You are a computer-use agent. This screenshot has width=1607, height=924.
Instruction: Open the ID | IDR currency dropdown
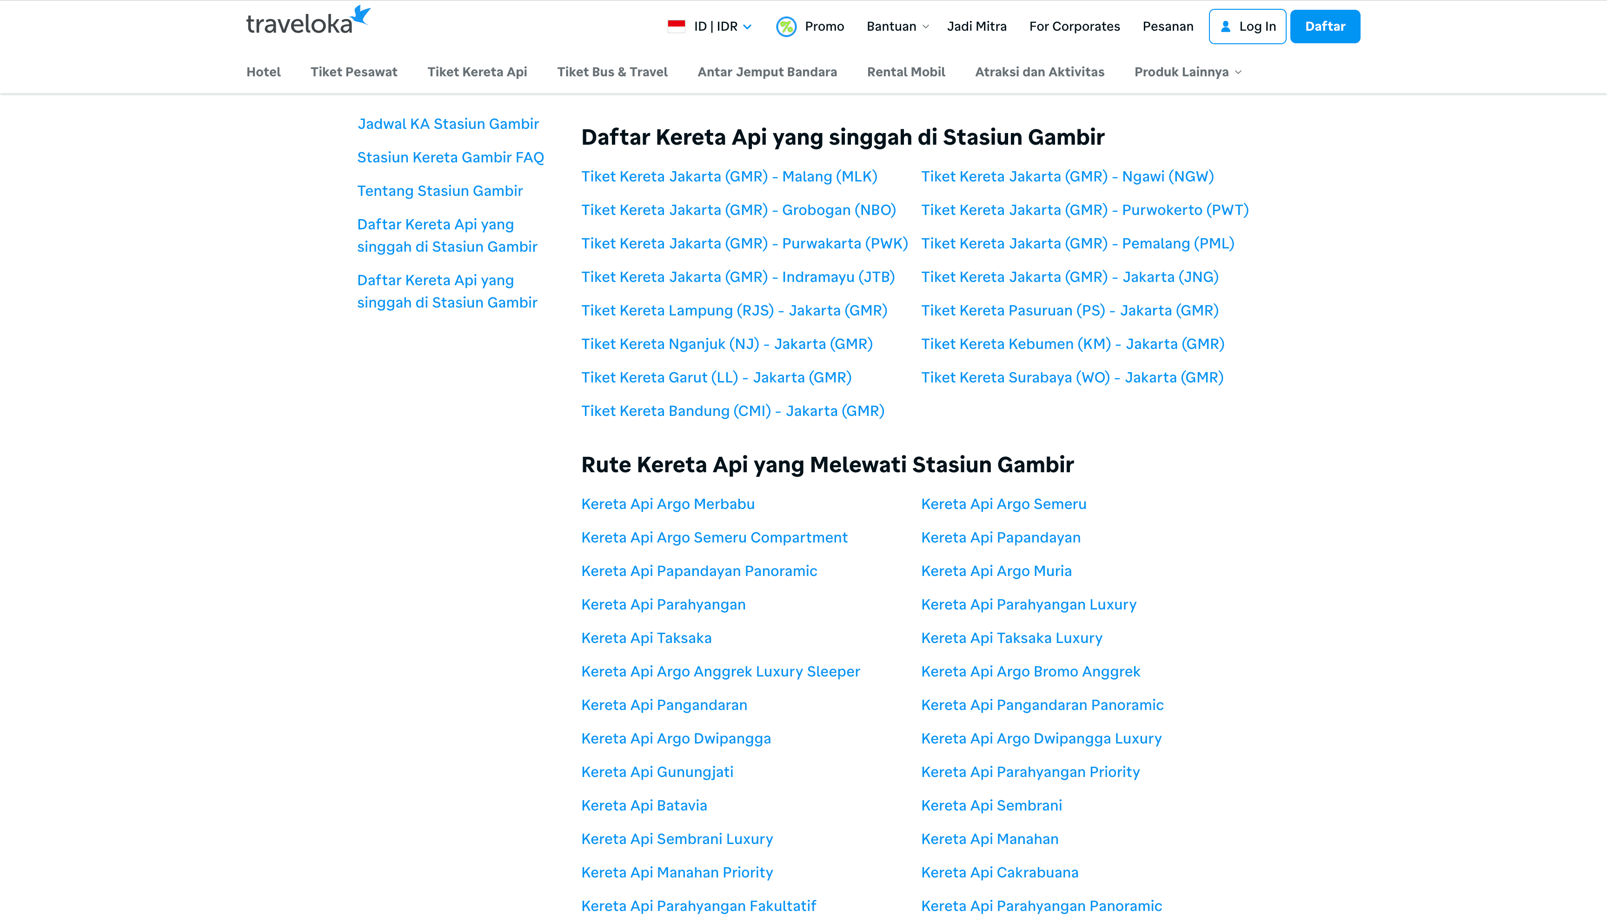pos(717,26)
